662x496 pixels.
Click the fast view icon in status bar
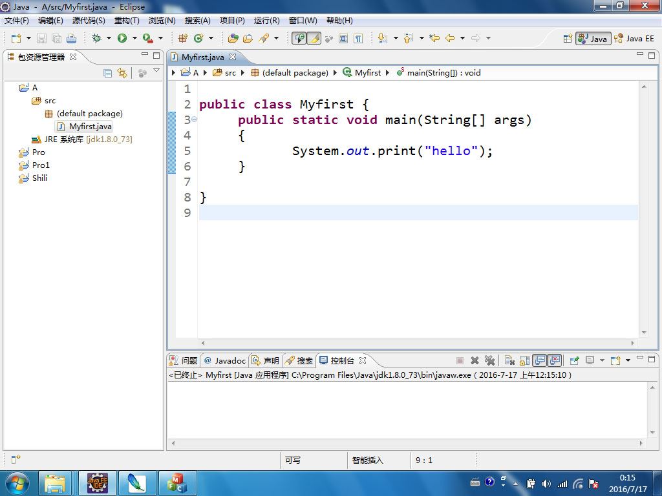16,459
